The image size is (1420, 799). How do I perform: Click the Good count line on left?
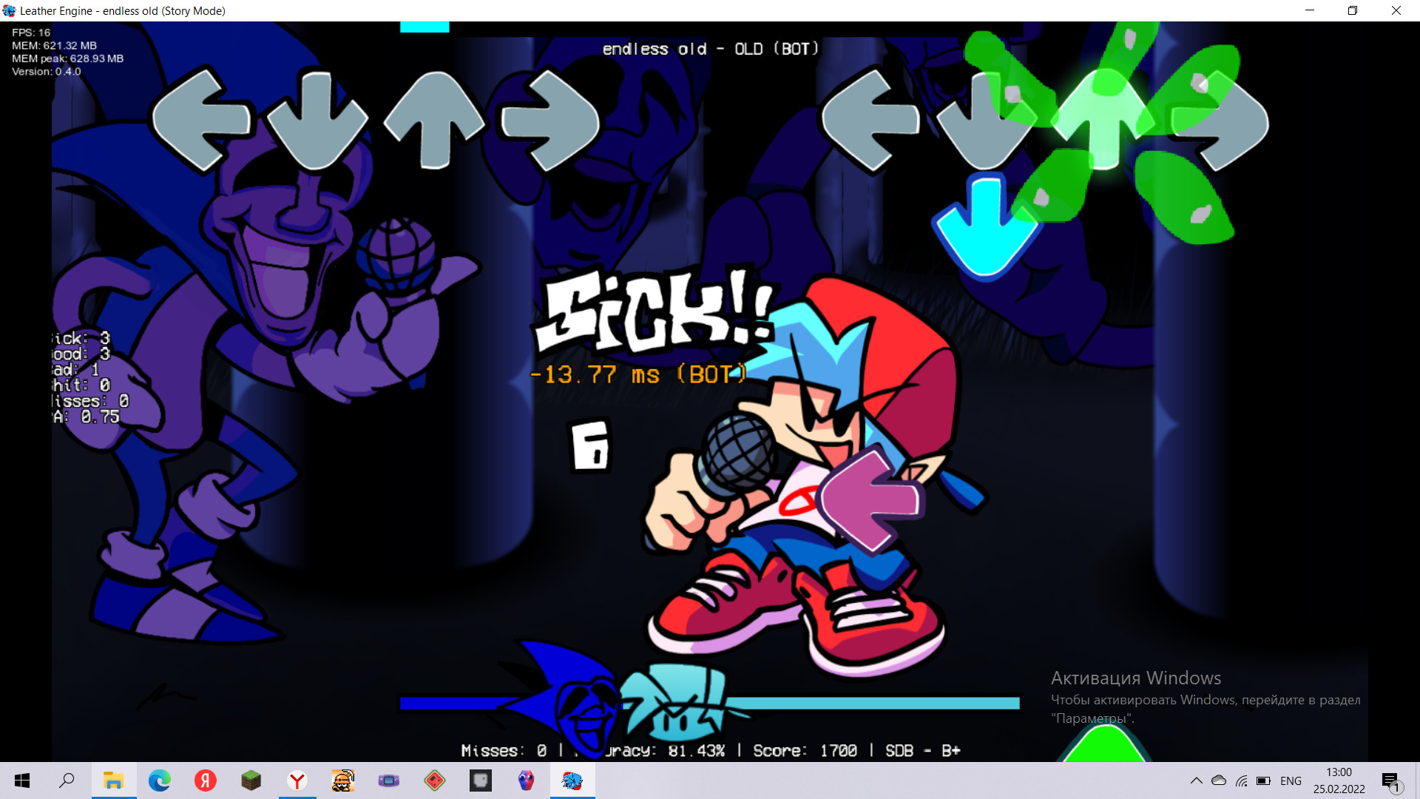point(81,354)
